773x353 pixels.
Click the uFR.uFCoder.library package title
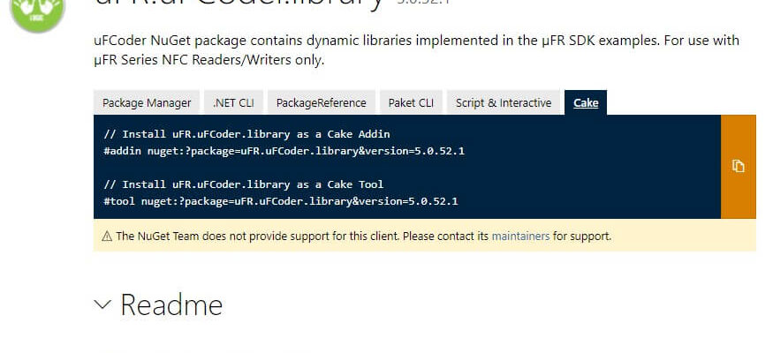click(x=239, y=4)
